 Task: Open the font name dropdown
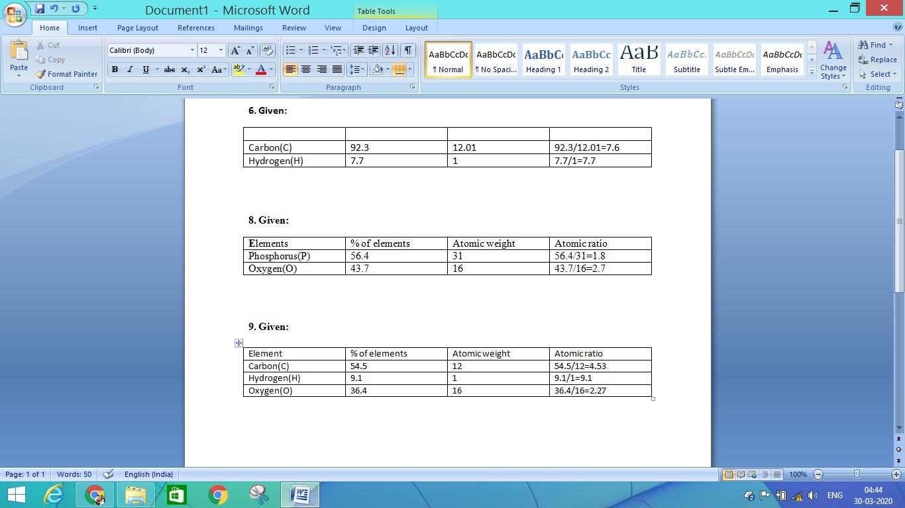coord(192,50)
